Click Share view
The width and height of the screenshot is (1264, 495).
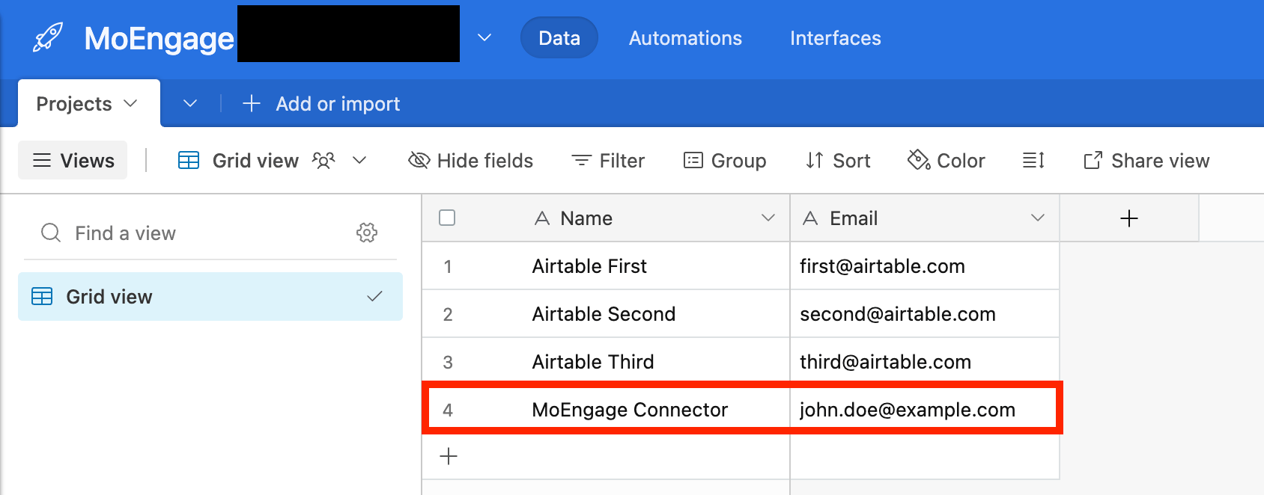pyautogui.click(x=1146, y=161)
